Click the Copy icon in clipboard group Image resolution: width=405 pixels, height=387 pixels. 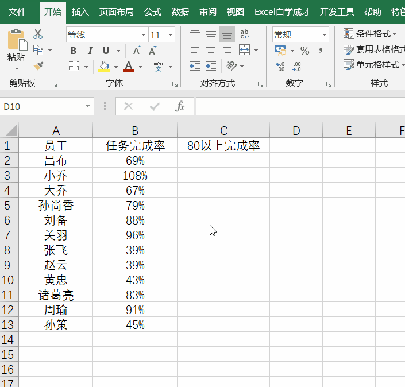[38, 50]
